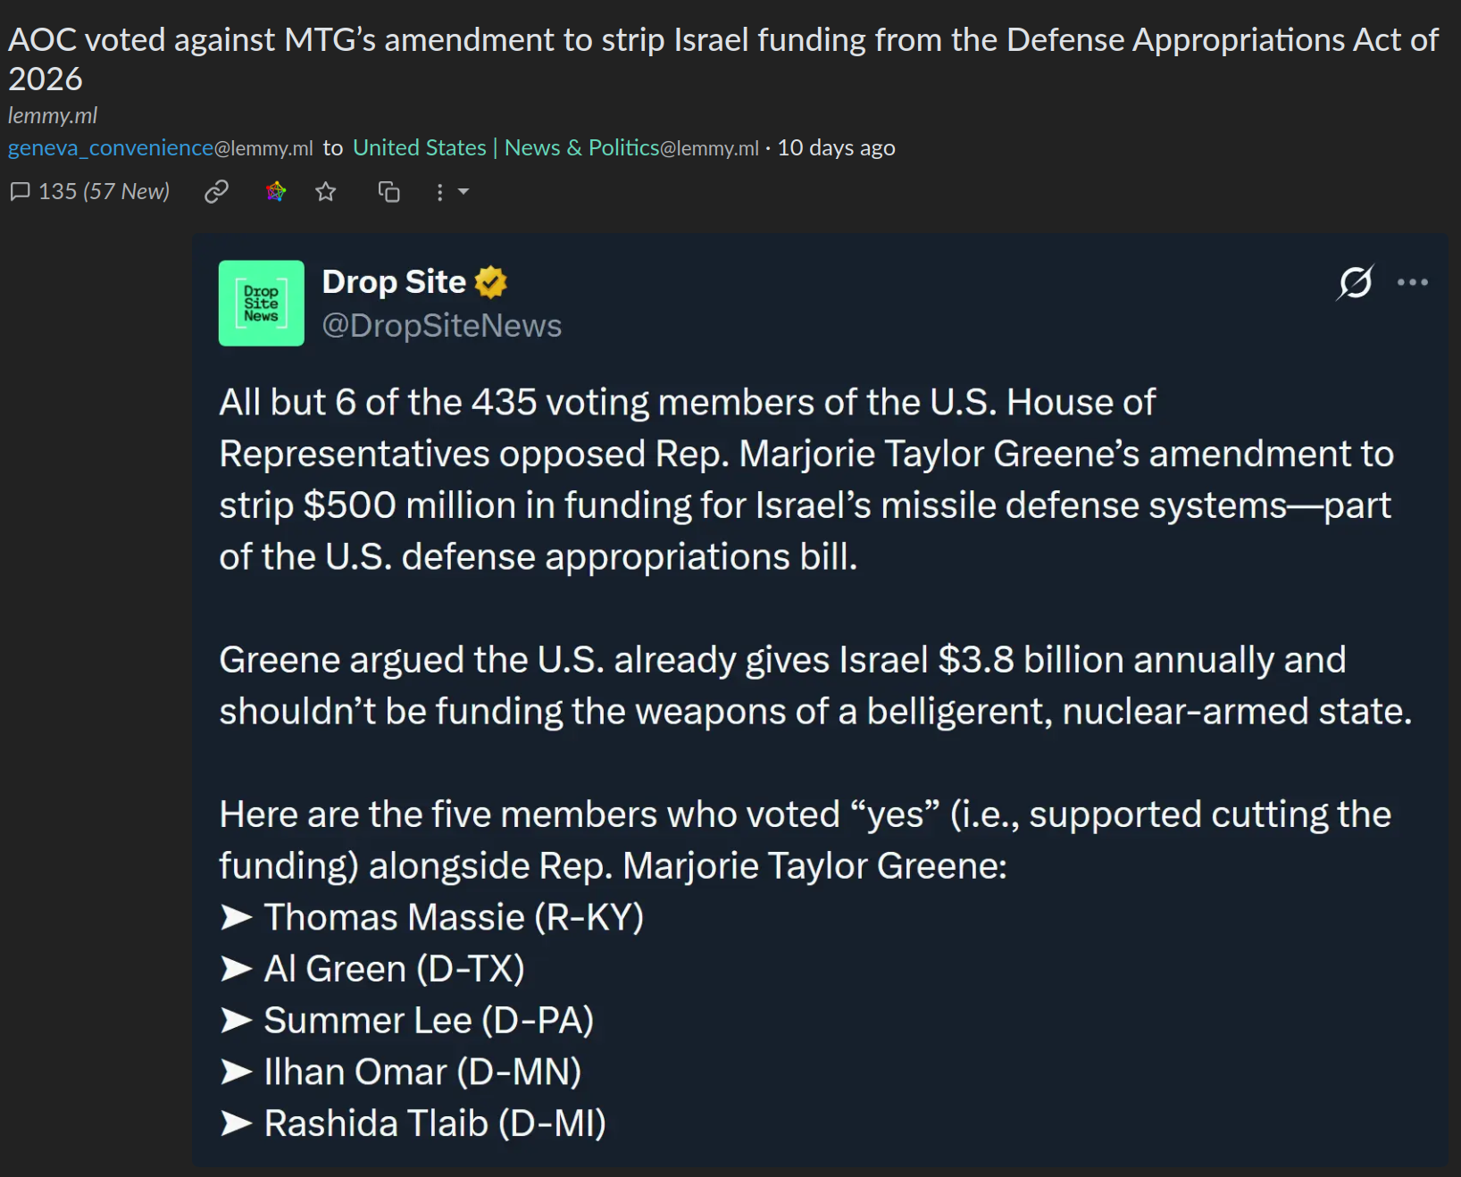Open the fediverse link pentagon icon

[x=276, y=191]
